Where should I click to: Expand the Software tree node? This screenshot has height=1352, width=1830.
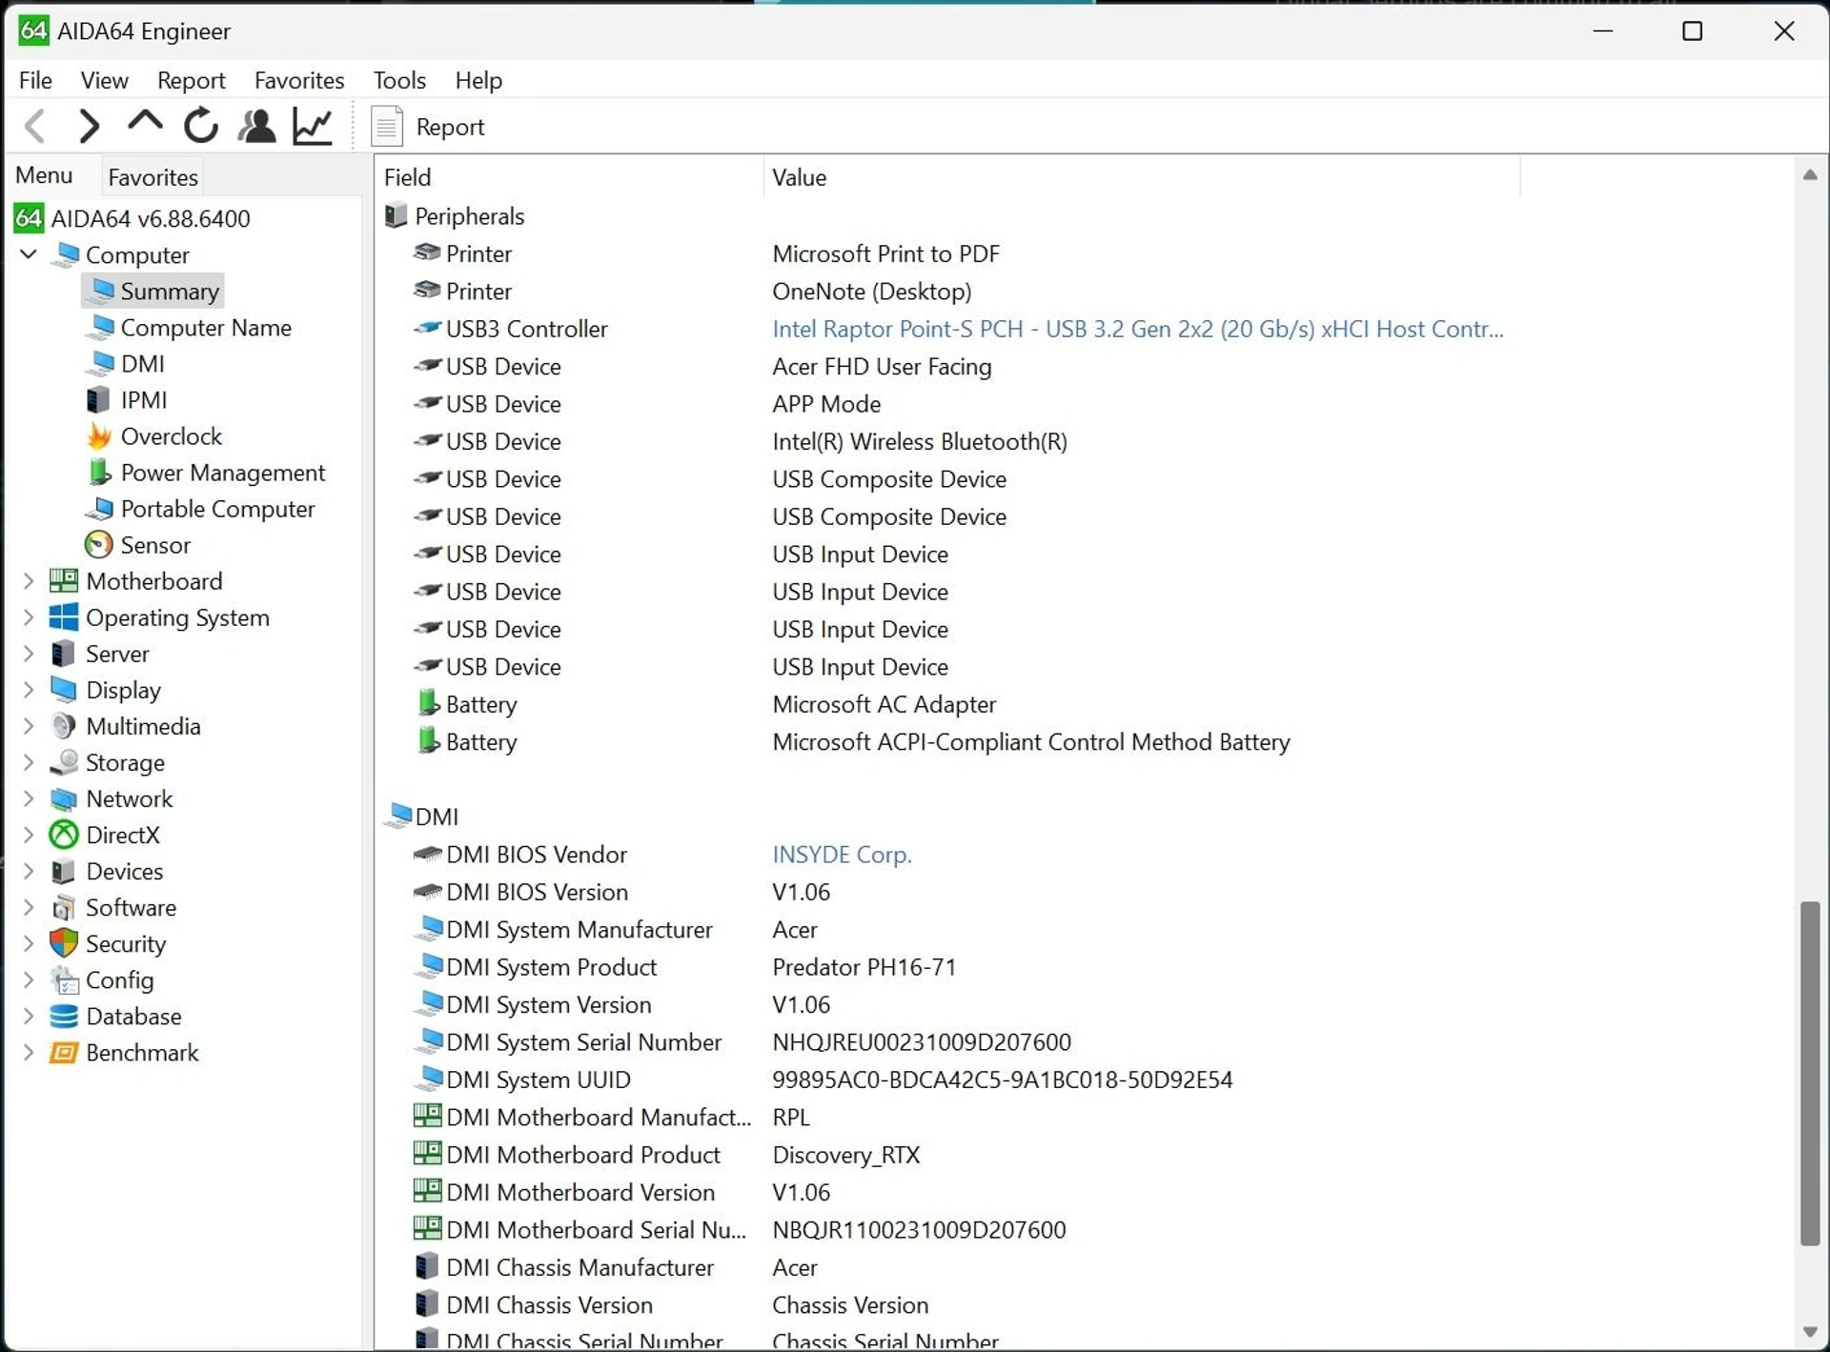[29, 907]
